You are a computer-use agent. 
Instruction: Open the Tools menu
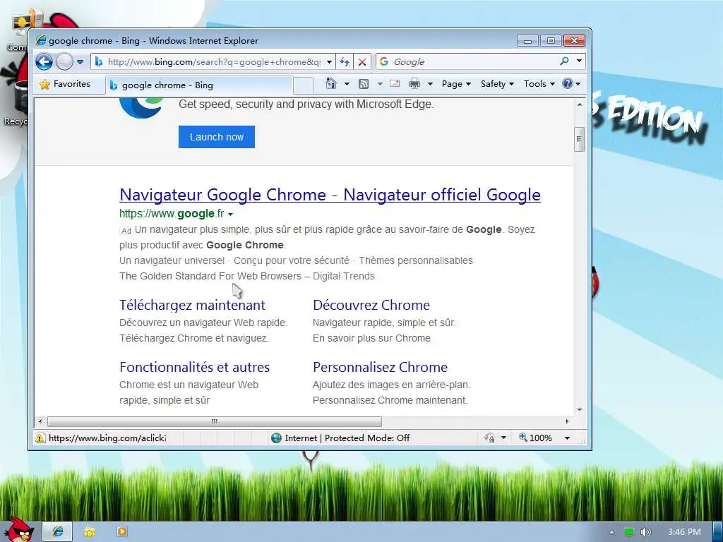pos(539,84)
